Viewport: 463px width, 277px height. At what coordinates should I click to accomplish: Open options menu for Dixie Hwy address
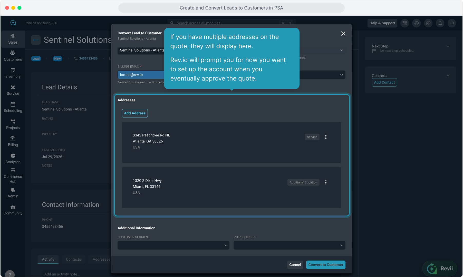point(326,182)
